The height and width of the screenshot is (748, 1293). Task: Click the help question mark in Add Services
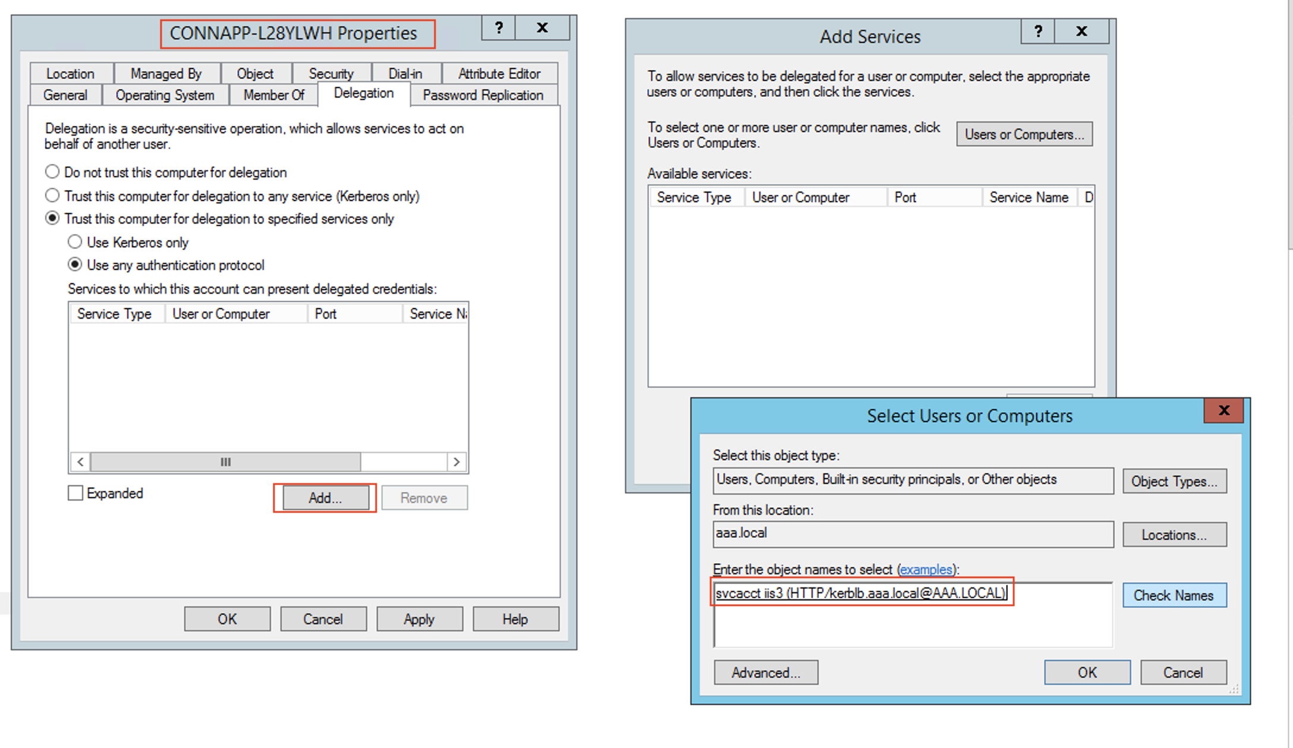coord(1037,32)
